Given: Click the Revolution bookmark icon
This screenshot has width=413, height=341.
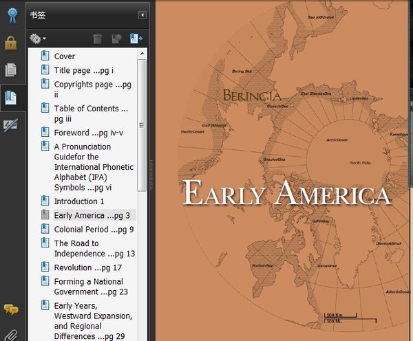Looking at the screenshot, I should pyautogui.click(x=45, y=267).
